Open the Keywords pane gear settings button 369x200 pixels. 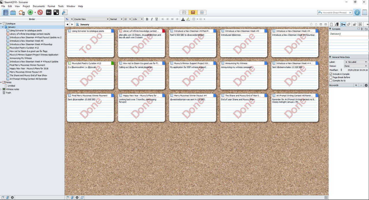point(366,85)
